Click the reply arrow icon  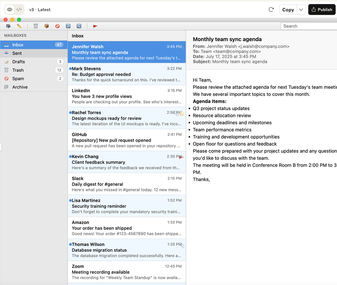(68, 26)
